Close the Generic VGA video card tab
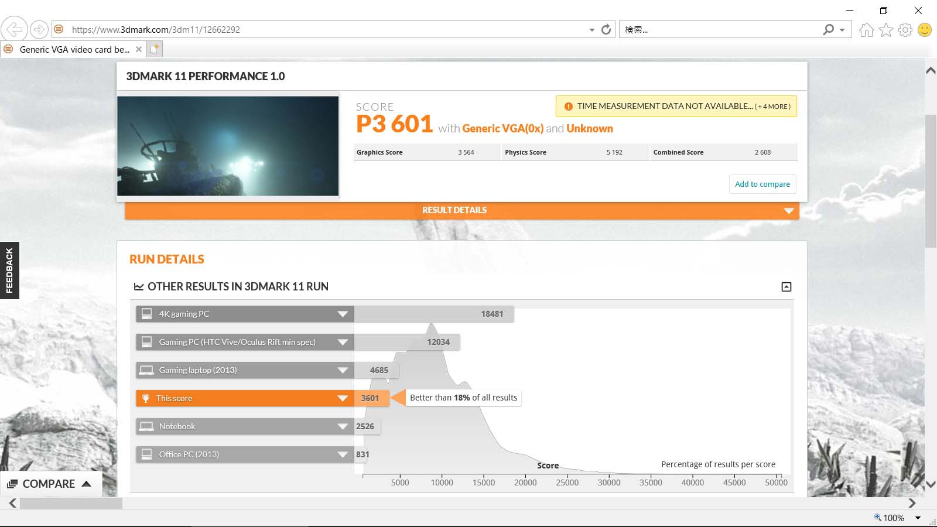 point(139,49)
